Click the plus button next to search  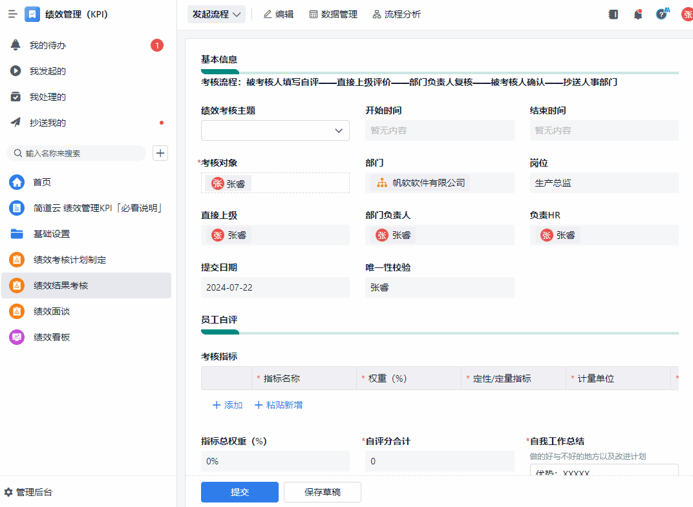click(x=160, y=153)
